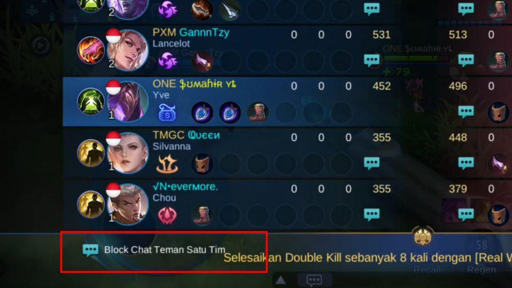Click Chou's boots item icon
This screenshot has height=288, width=512.
[x=202, y=215]
